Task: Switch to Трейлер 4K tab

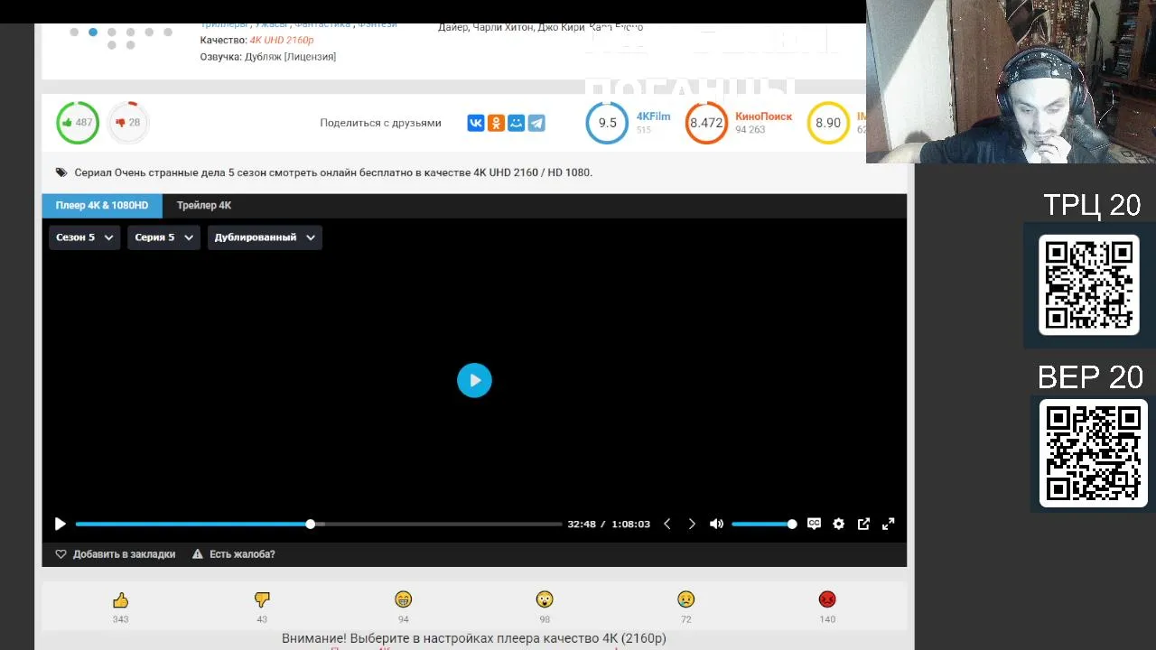Action: 204,206
